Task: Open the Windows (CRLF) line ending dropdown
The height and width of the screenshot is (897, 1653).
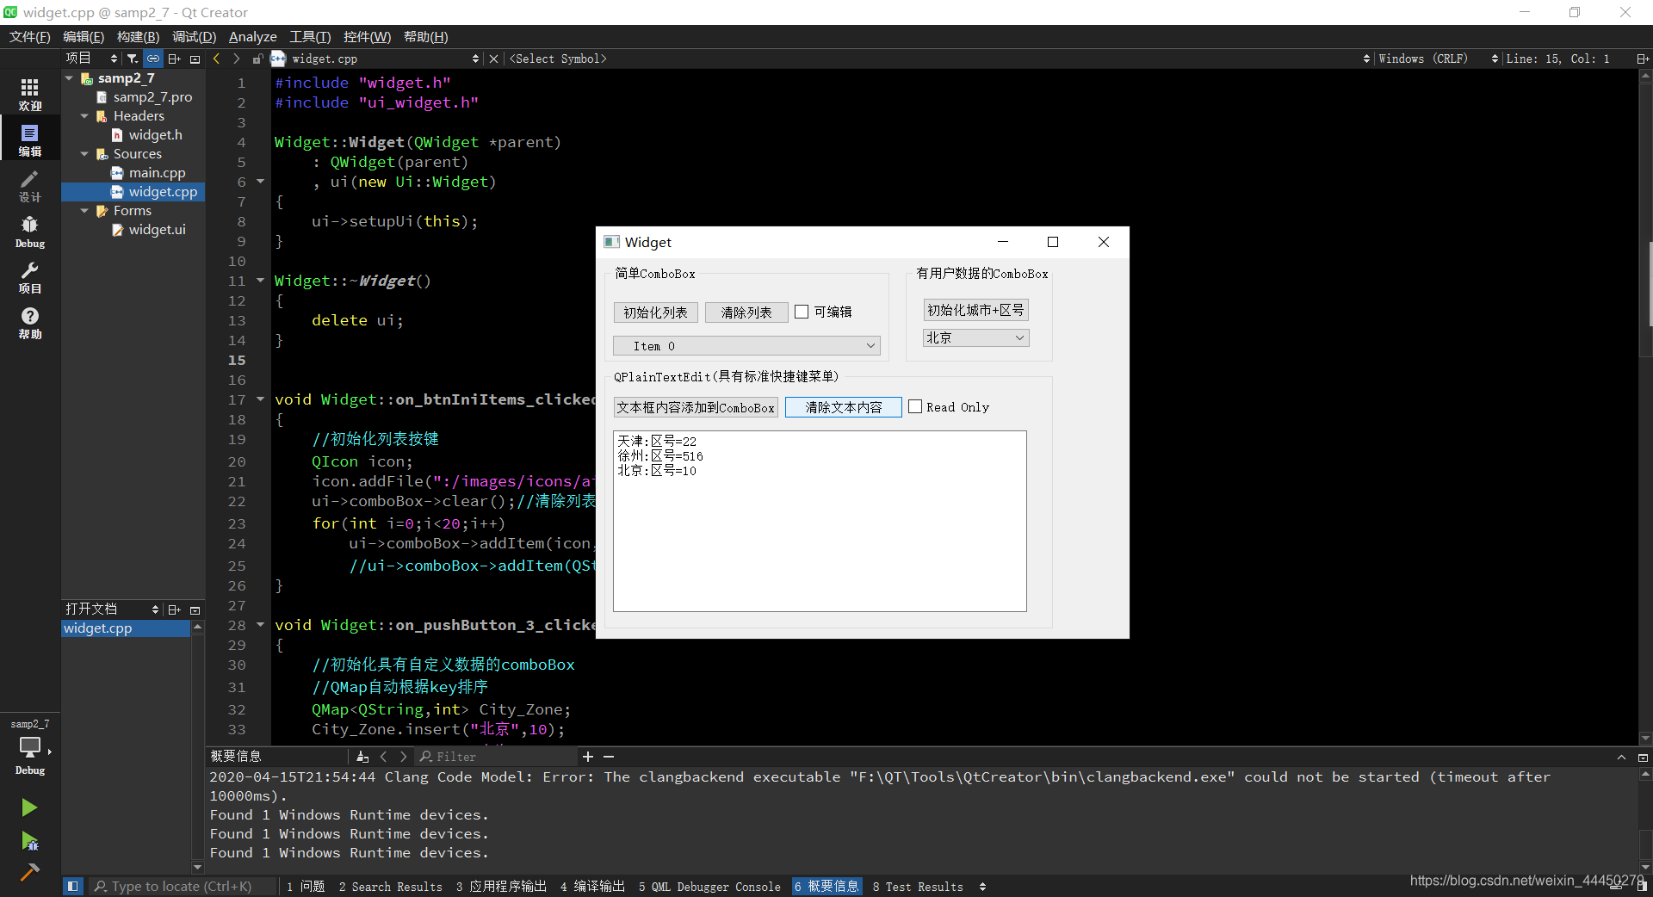Action: coord(1439,59)
